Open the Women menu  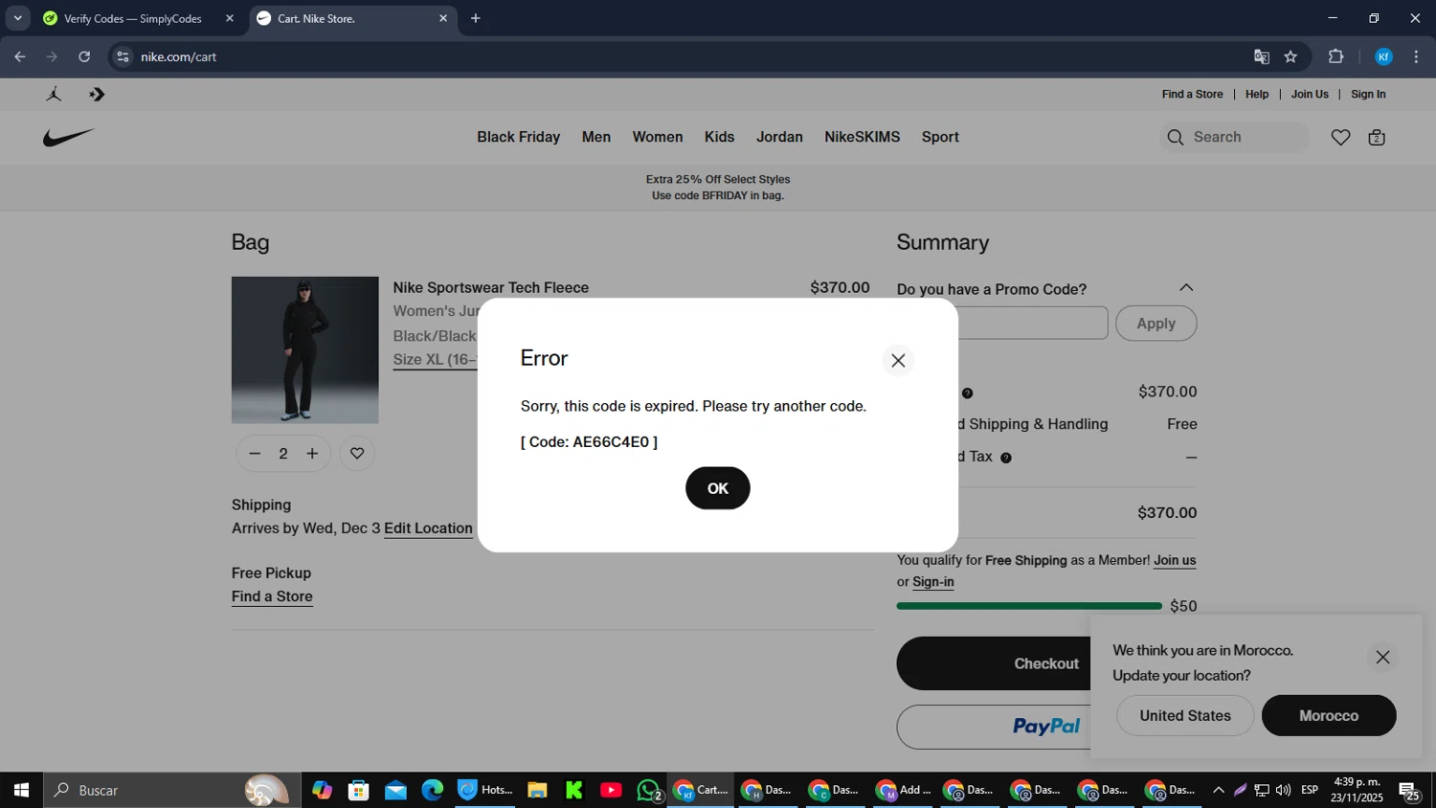click(x=658, y=137)
